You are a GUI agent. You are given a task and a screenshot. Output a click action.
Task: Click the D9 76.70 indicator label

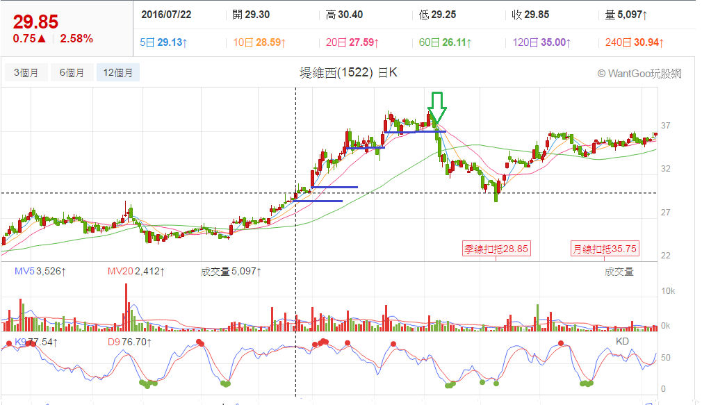[x=129, y=342]
